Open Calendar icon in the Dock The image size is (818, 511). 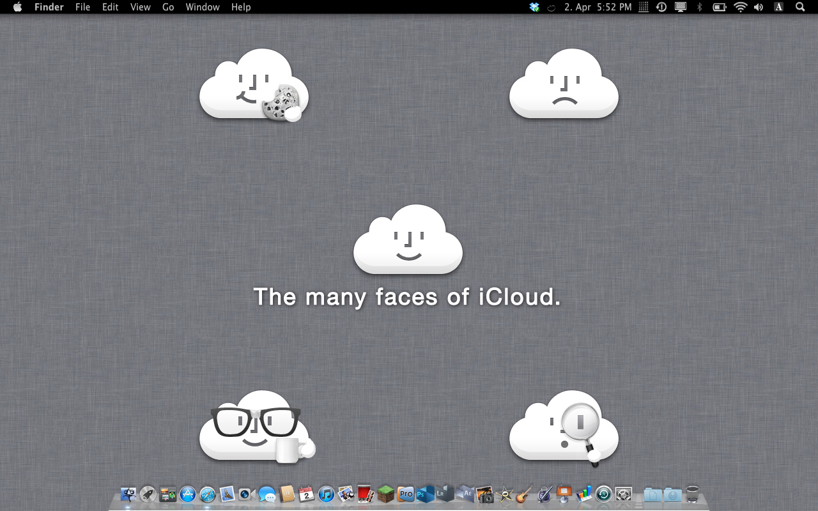click(x=307, y=494)
